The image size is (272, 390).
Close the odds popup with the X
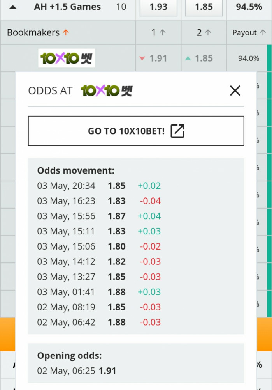click(235, 90)
